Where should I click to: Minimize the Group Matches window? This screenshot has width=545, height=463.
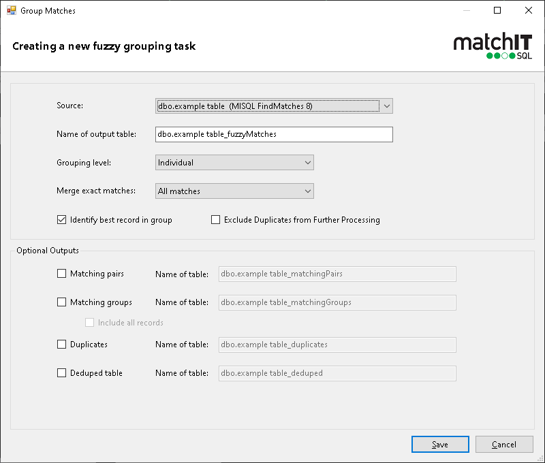point(467,10)
